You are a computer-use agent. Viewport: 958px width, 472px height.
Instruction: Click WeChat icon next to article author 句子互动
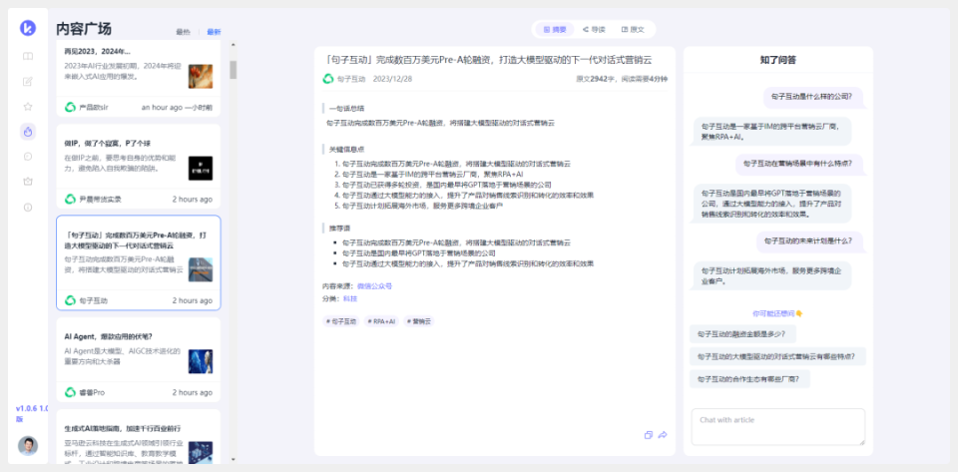click(x=328, y=79)
